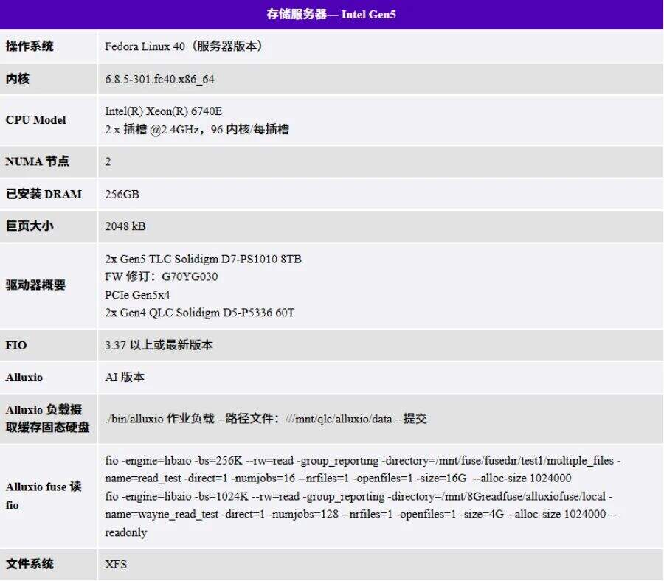Click the table header "存储服务器— Intel Gen5"

click(x=331, y=14)
